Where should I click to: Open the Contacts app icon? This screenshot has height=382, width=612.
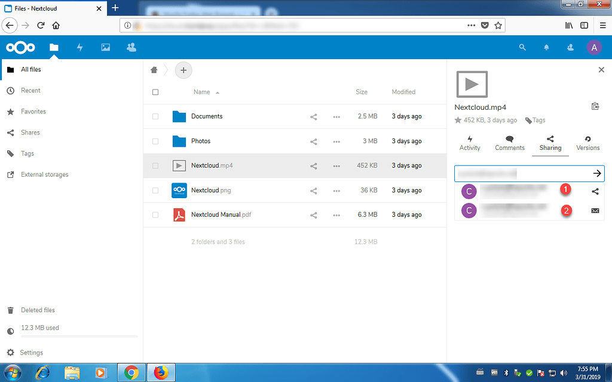coord(131,47)
